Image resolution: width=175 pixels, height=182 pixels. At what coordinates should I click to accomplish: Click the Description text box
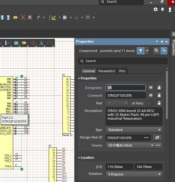click(x=134, y=116)
